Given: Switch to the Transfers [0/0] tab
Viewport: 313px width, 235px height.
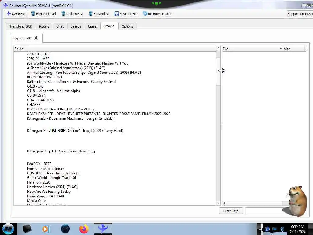Looking at the screenshot, I should point(20,26).
